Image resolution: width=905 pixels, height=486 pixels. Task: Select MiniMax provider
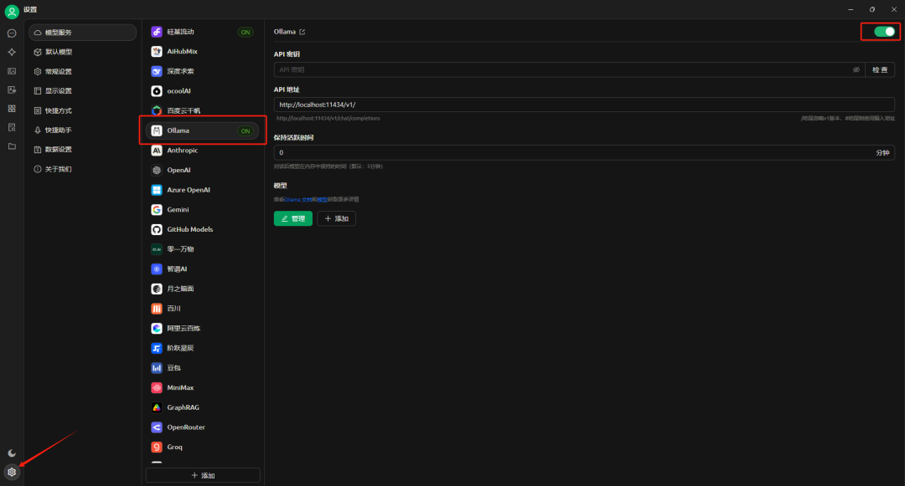tap(202, 387)
